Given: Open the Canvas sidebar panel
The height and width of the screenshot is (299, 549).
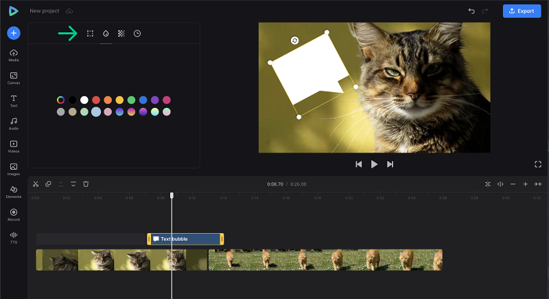Looking at the screenshot, I should 14,78.
